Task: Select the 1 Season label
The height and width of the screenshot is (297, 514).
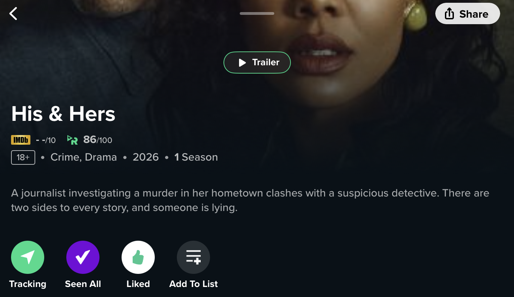Action: [x=196, y=157]
